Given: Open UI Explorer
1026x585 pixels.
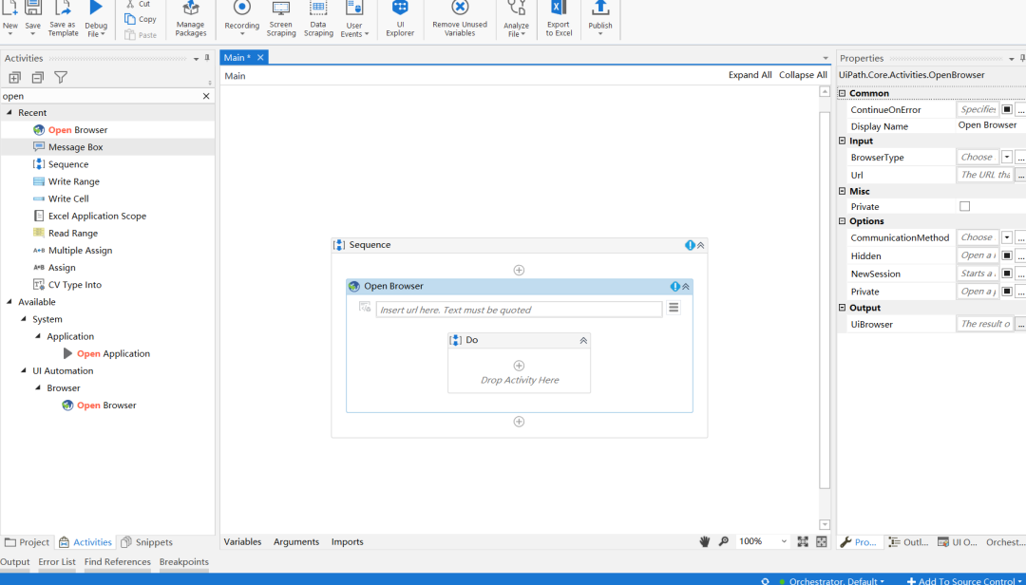Looking at the screenshot, I should (x=400, y=19).
